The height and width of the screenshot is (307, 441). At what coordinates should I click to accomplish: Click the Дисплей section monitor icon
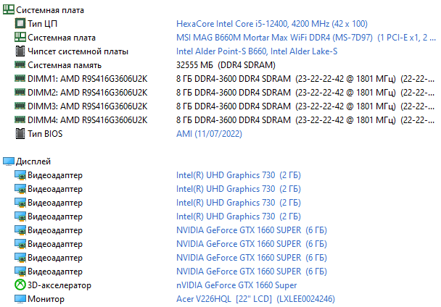tap(8, 161)
